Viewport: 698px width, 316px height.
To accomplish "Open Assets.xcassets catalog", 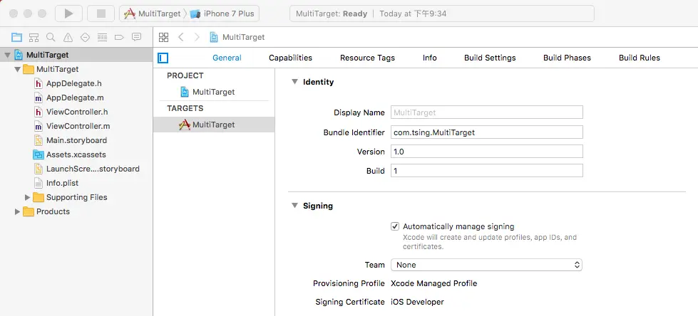I will [x=76, y=154].
